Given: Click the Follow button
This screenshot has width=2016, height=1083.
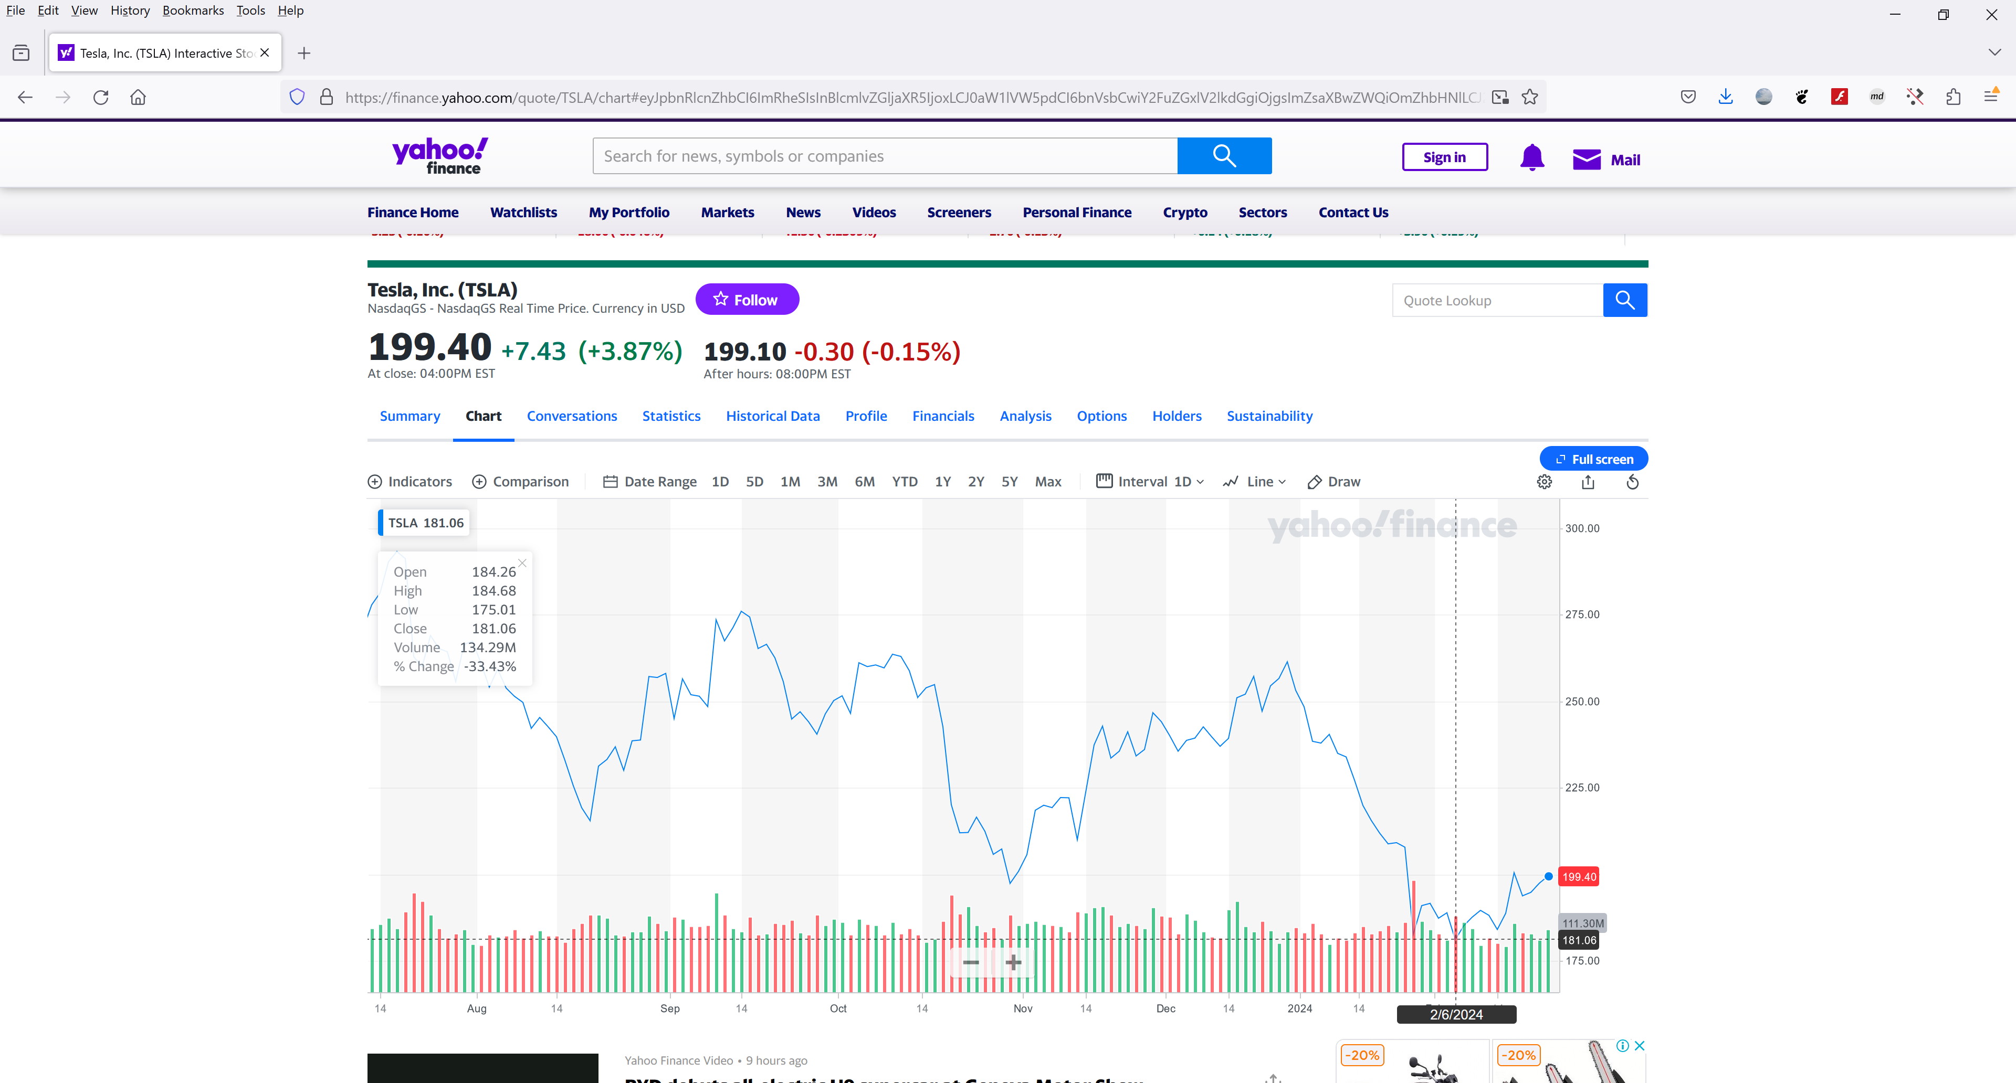Looking at the screenshot, I should [x=748, y=300].
